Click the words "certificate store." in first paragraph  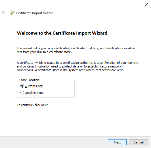tap(60, 52)
